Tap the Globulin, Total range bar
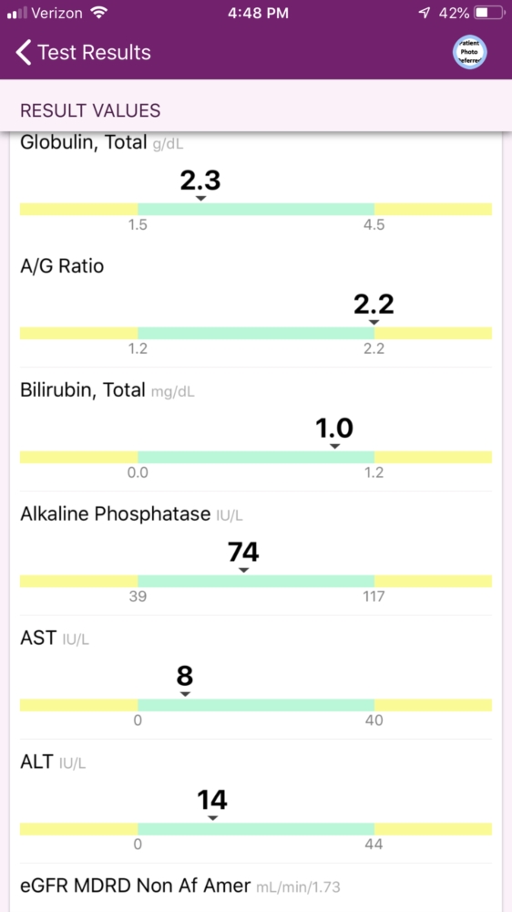The image size is (512, 912). (x=256, y=210)
